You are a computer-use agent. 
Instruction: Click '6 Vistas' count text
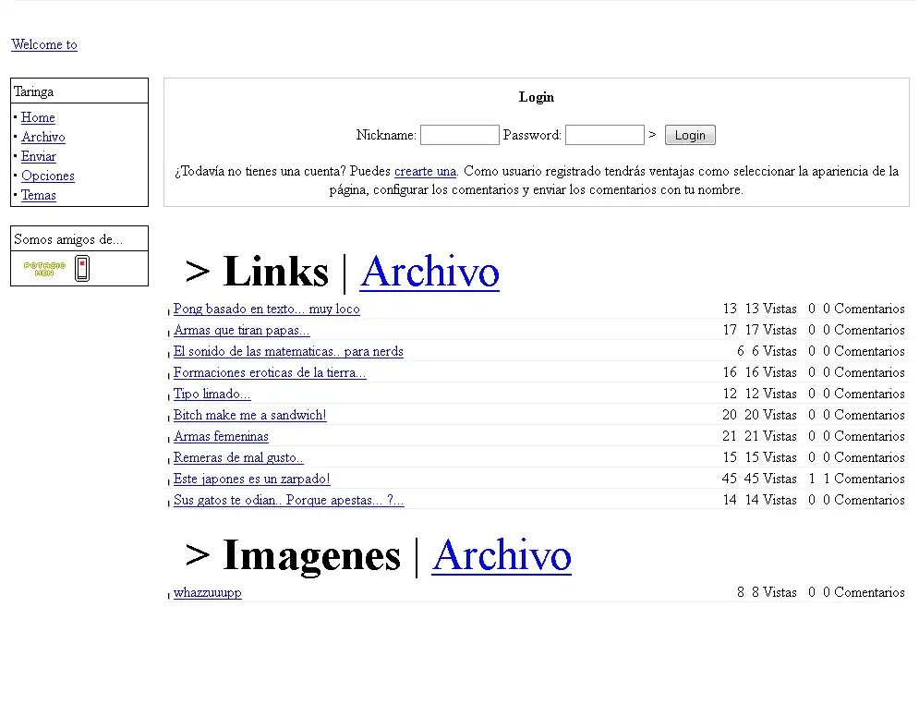click(x=774, y=351)
